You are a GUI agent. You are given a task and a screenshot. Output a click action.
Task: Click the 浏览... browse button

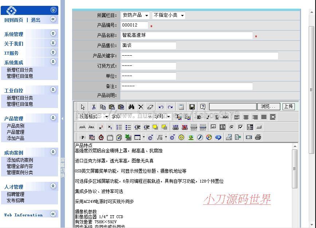pos(269,106)
